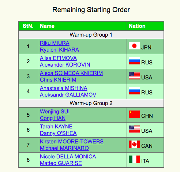This screenshot has width=180, height=172.
Task: Click the China flag icon
Action: pos(134,114)
